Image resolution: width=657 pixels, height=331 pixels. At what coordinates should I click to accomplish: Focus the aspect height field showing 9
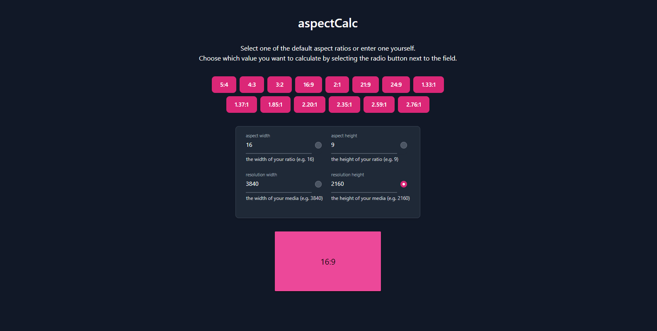click(x=364, y=145)
